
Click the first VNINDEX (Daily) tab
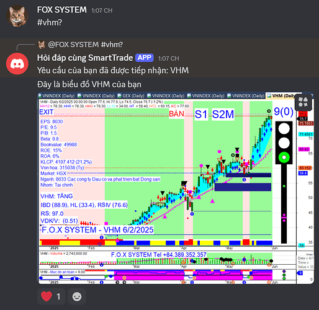56,96
